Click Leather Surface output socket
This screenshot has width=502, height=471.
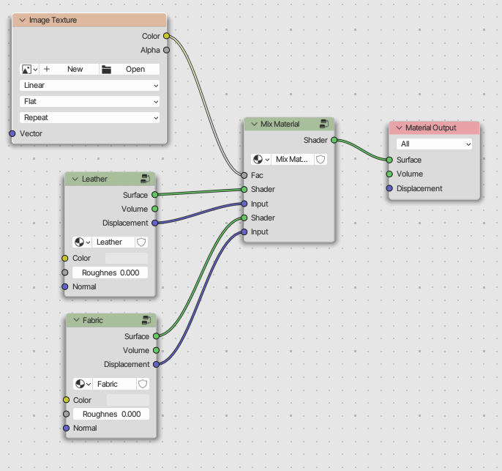(x=155, y=195)
